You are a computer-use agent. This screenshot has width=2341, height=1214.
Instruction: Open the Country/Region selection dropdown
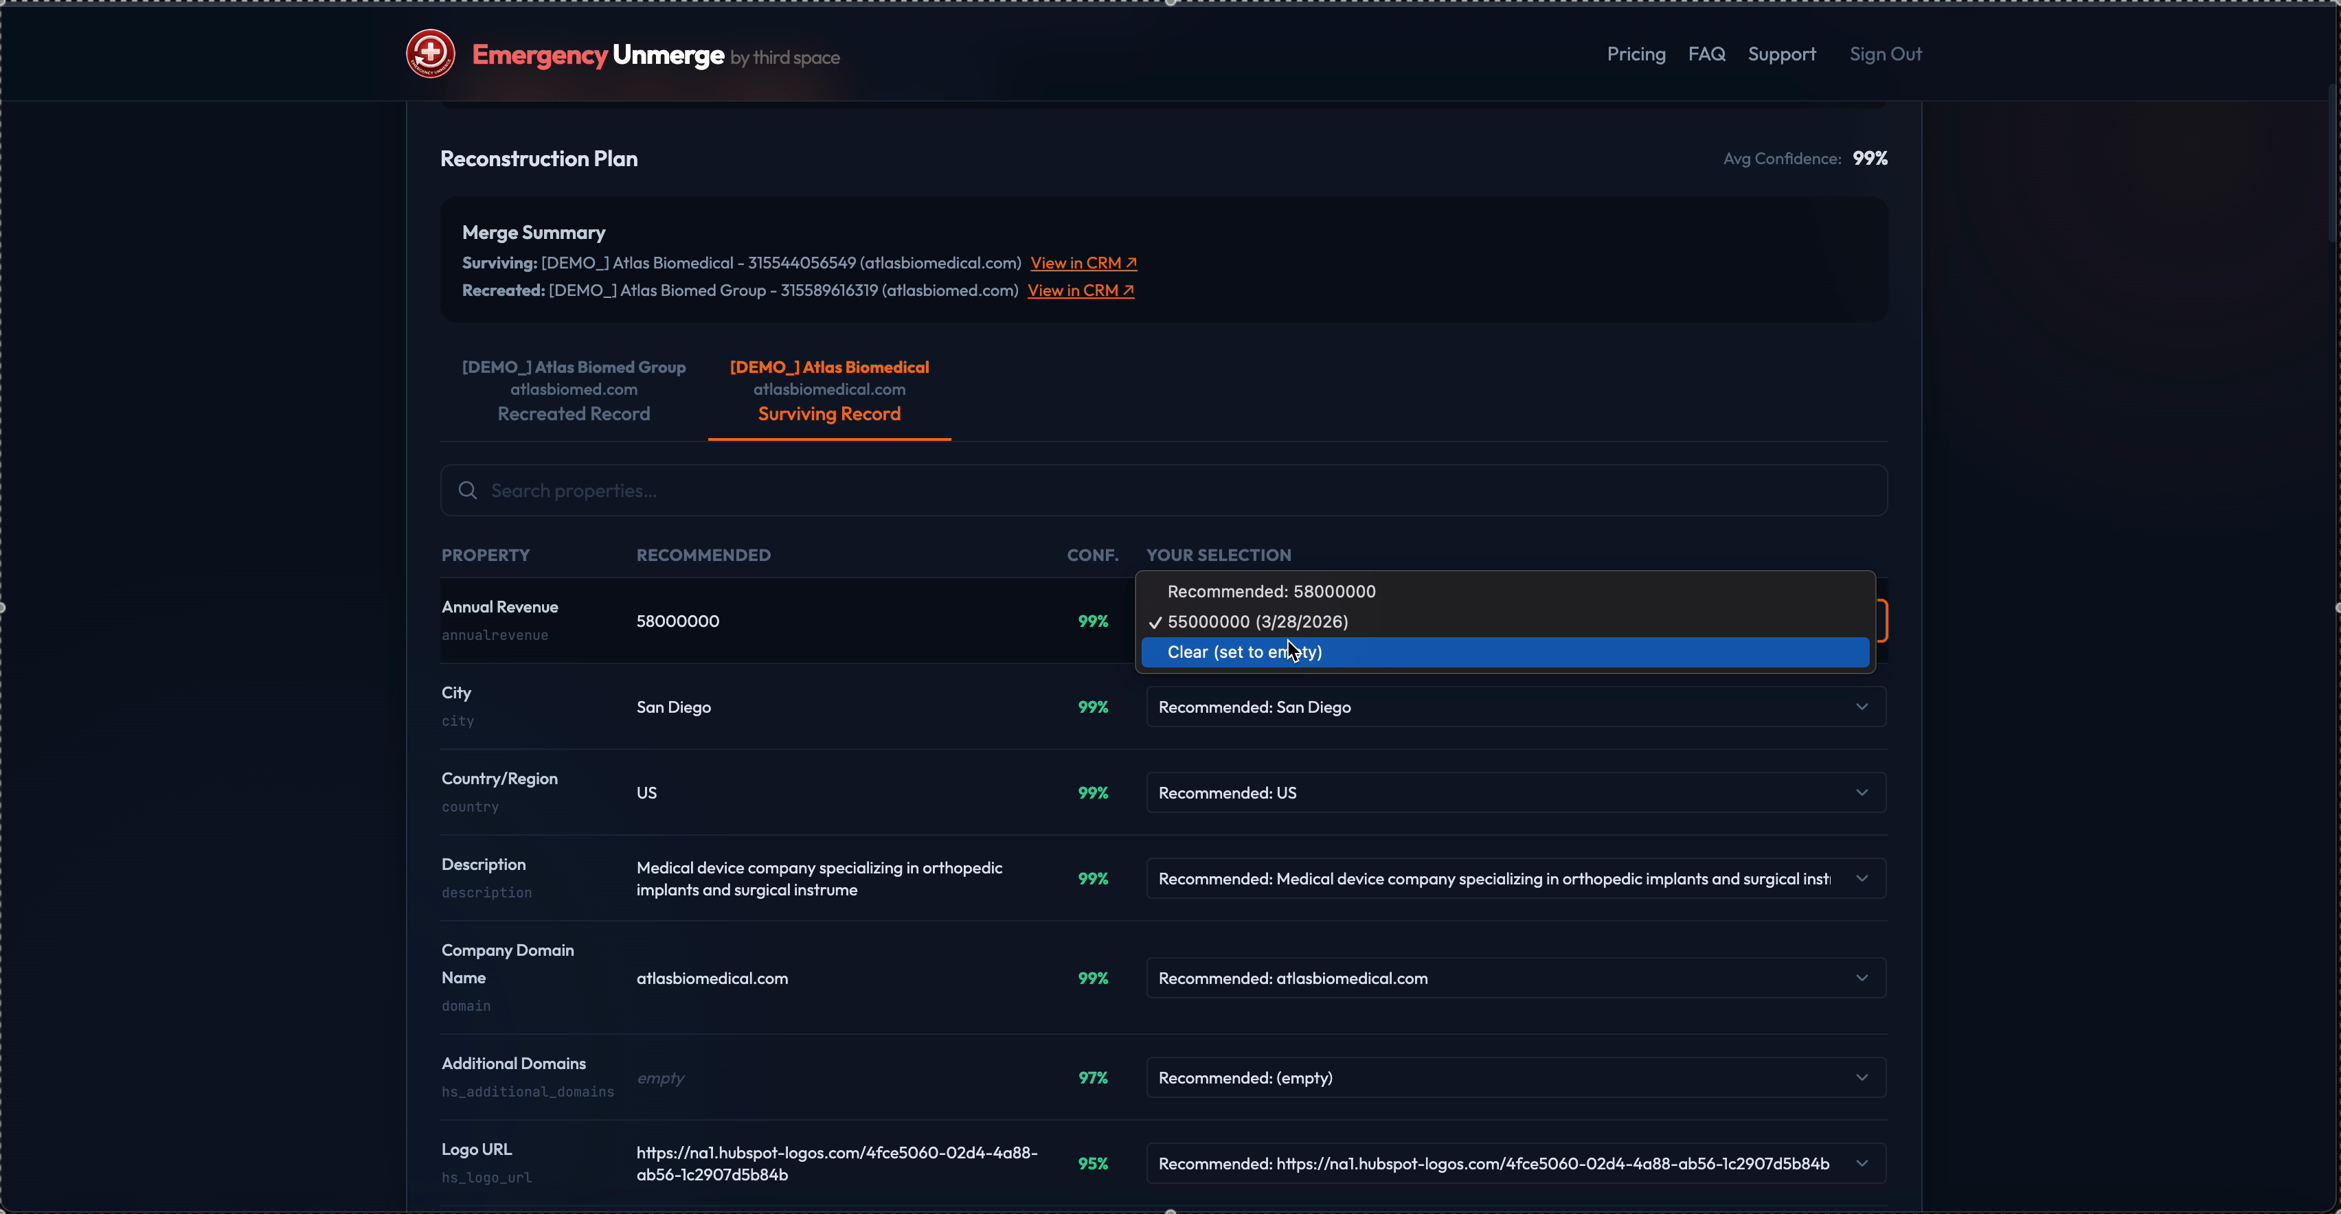tap(1516, 792)
